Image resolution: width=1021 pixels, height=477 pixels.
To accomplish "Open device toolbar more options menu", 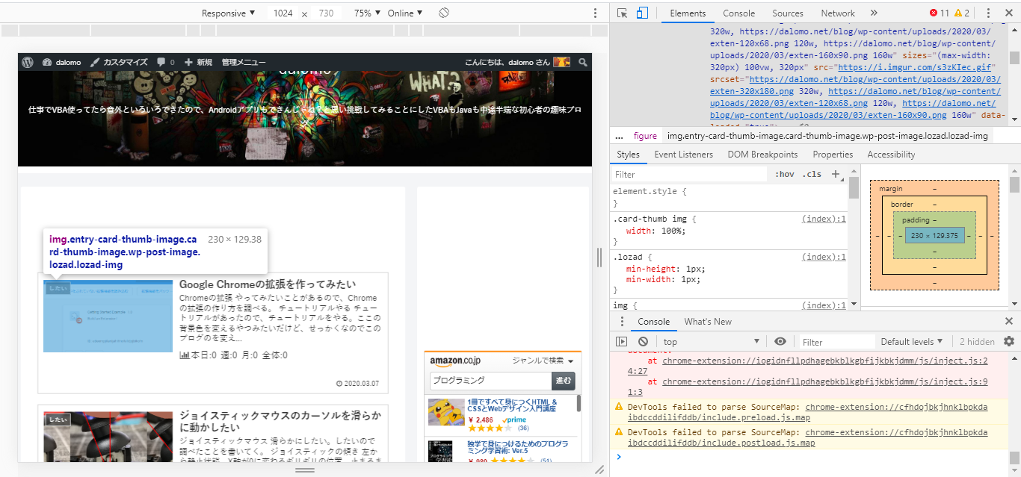I will [x=595, y=13].
